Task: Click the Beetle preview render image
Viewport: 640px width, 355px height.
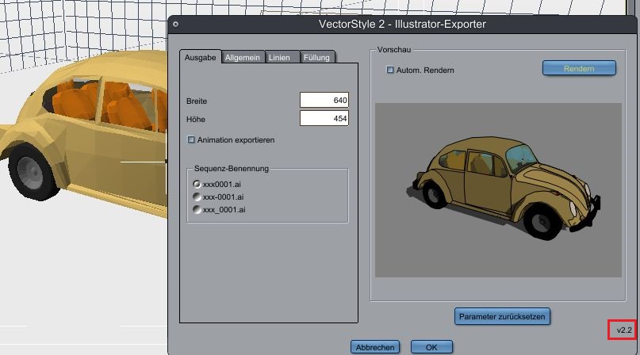Action: pyautogui.click(x=498, y=190)
